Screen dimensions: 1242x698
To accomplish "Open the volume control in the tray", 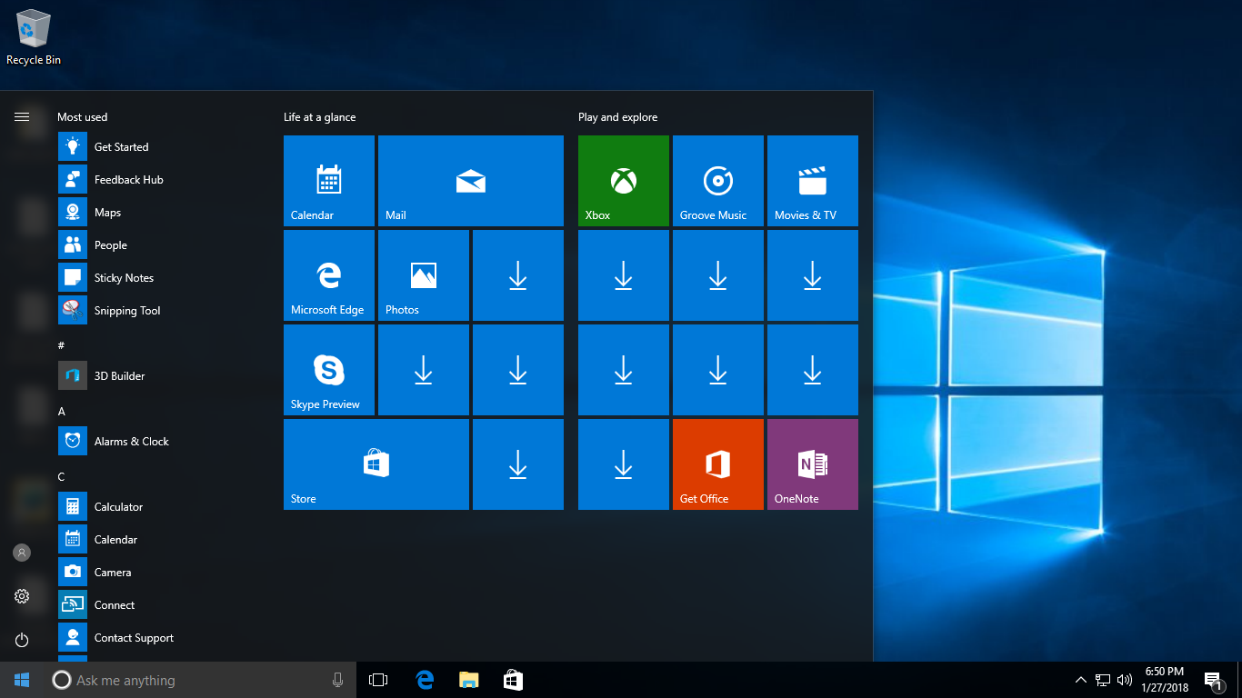I will (x=1125, y=680).
